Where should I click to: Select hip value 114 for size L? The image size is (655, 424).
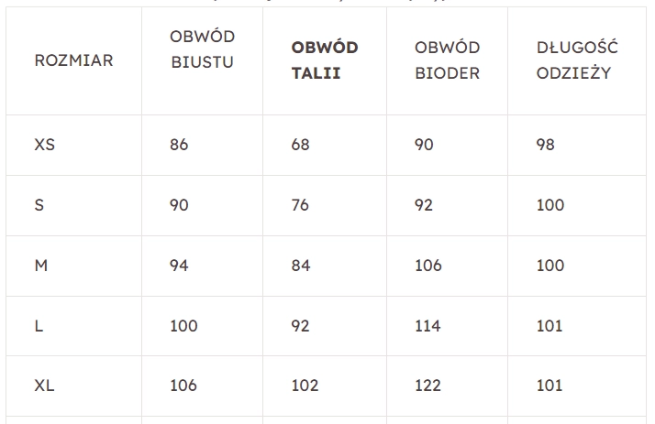[427, 326]
